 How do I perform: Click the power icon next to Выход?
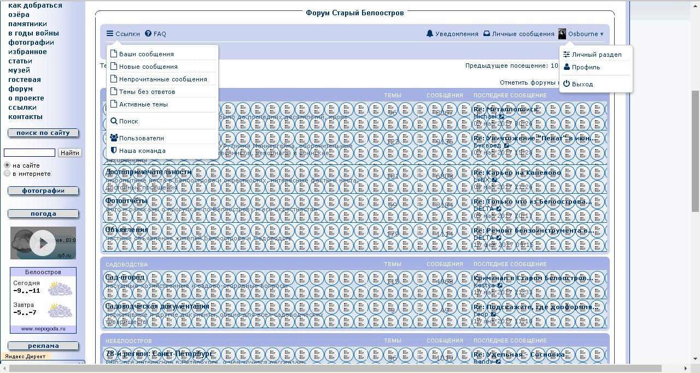tap(567, 84)
